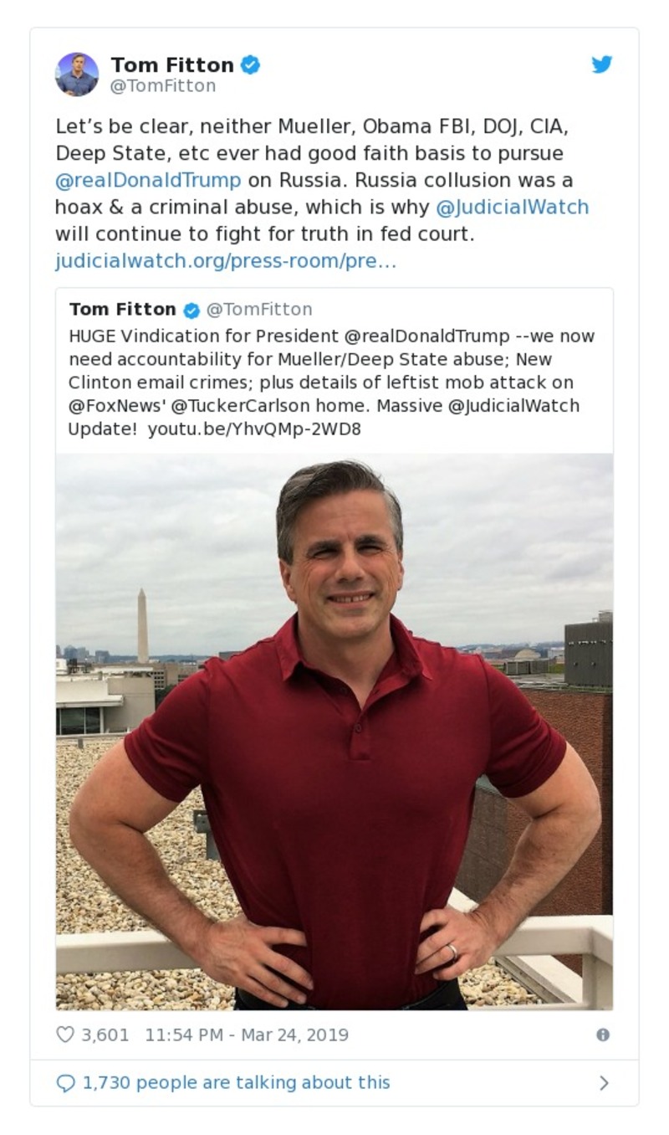Open the @realDonaldTrump mention in the main tweet
Viewport: 669px width, 1135px height.
[x=148, y=180]
